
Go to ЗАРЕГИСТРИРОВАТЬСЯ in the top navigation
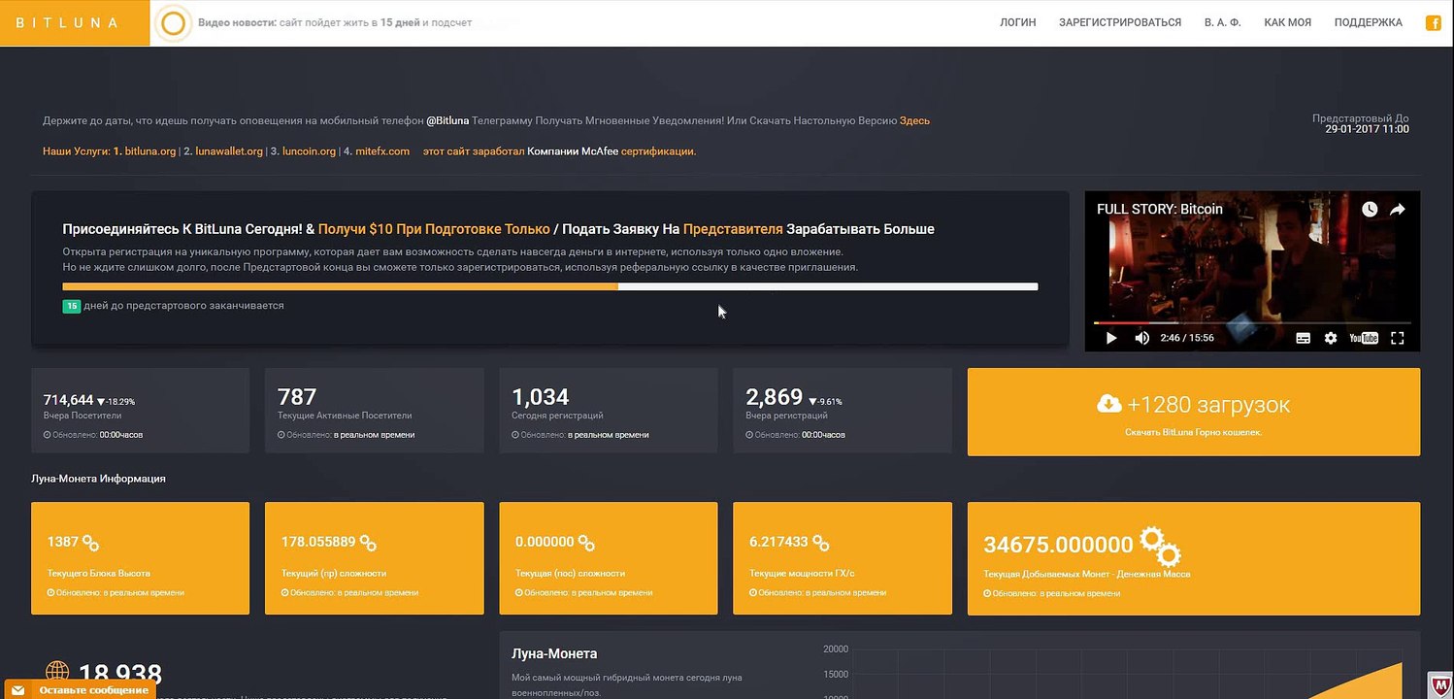(1120, 22)
